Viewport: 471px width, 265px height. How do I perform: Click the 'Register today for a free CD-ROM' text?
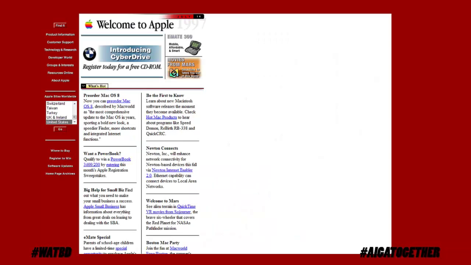122,67
